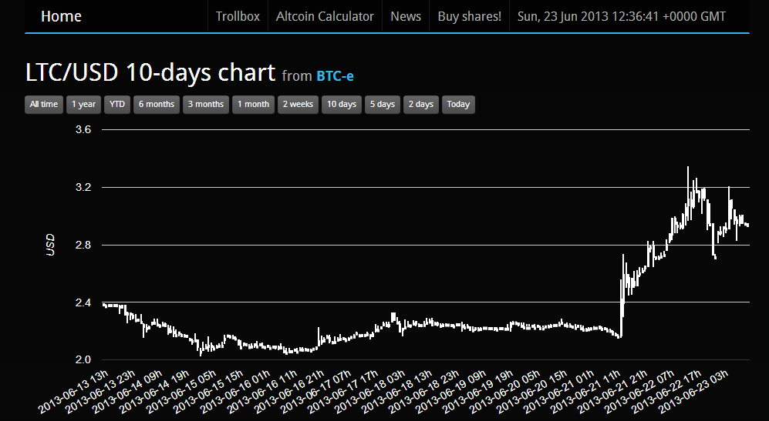Screen dimensions: 769x421
Task: Go to the Home page
Action: (x=61, y=16)
